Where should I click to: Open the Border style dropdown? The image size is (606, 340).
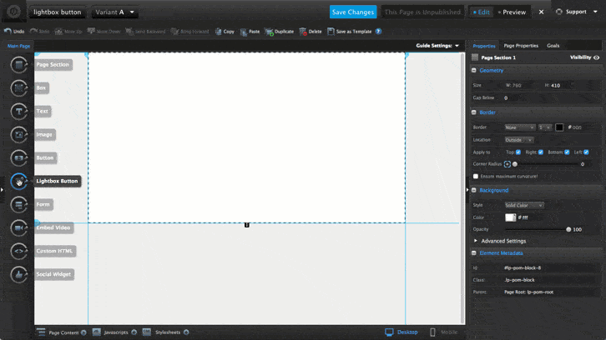click(x=519, y=127)
